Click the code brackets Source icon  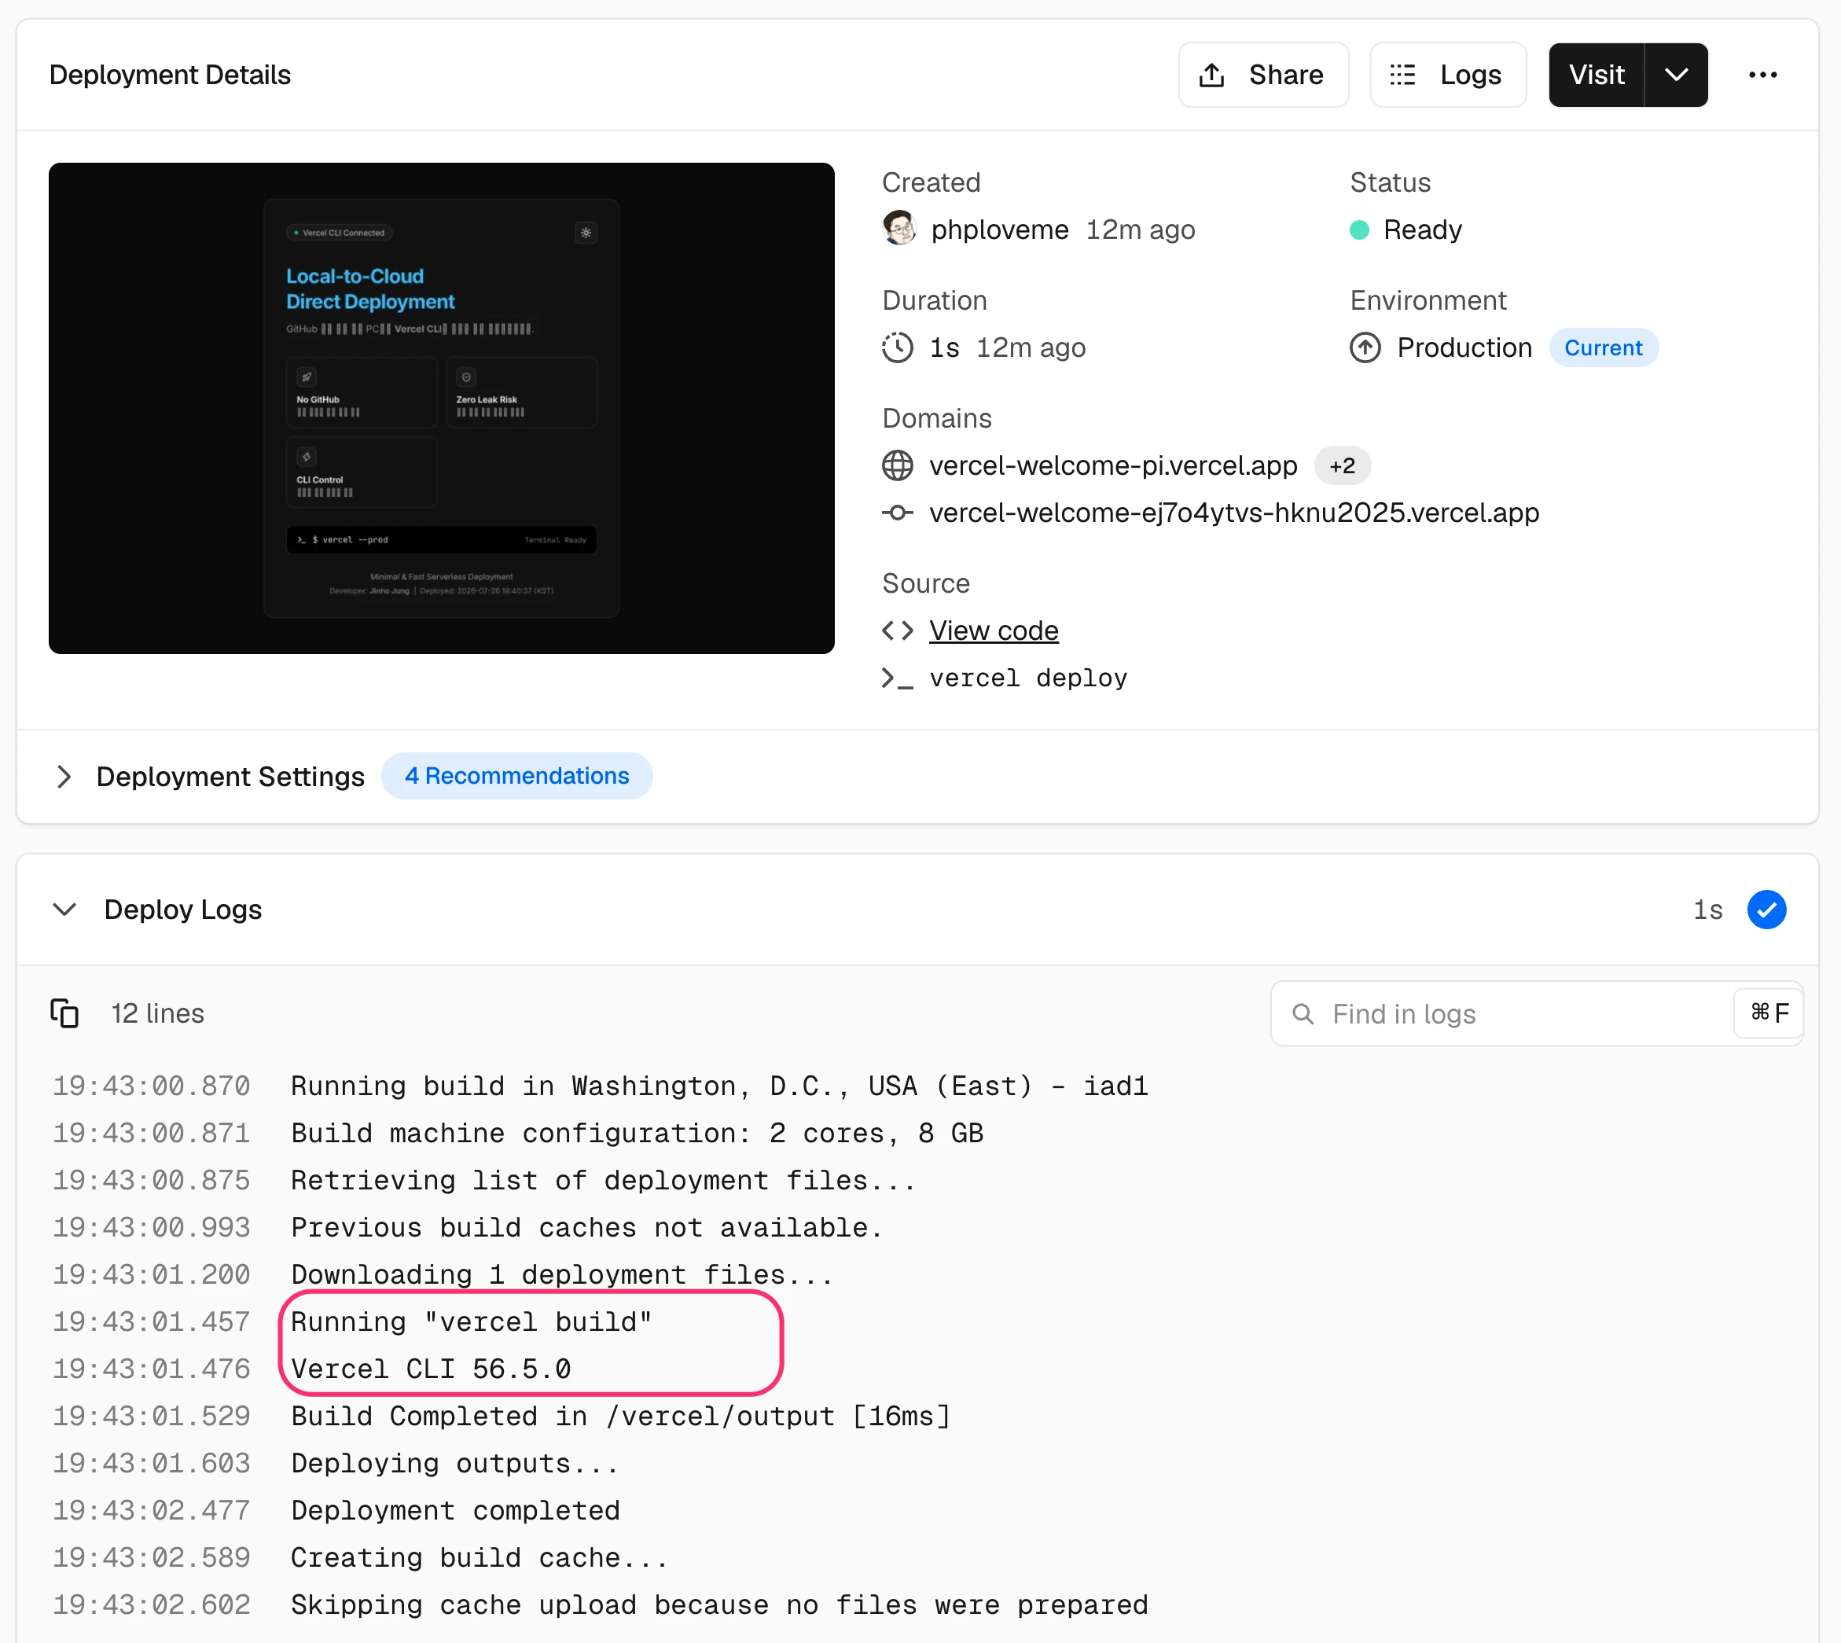pos(898,630)
